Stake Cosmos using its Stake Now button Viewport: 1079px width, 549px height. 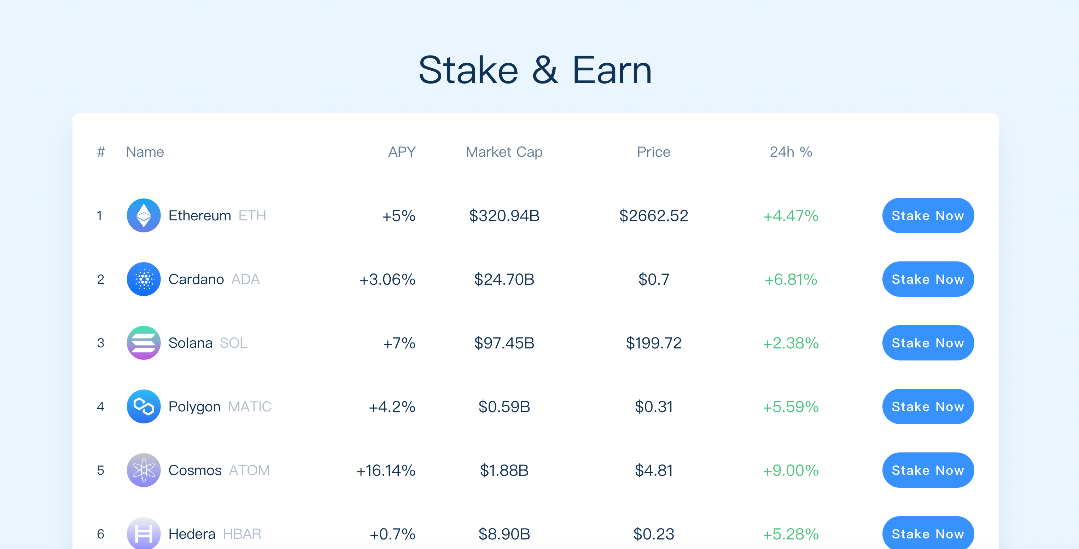click(x=928, y=470)
